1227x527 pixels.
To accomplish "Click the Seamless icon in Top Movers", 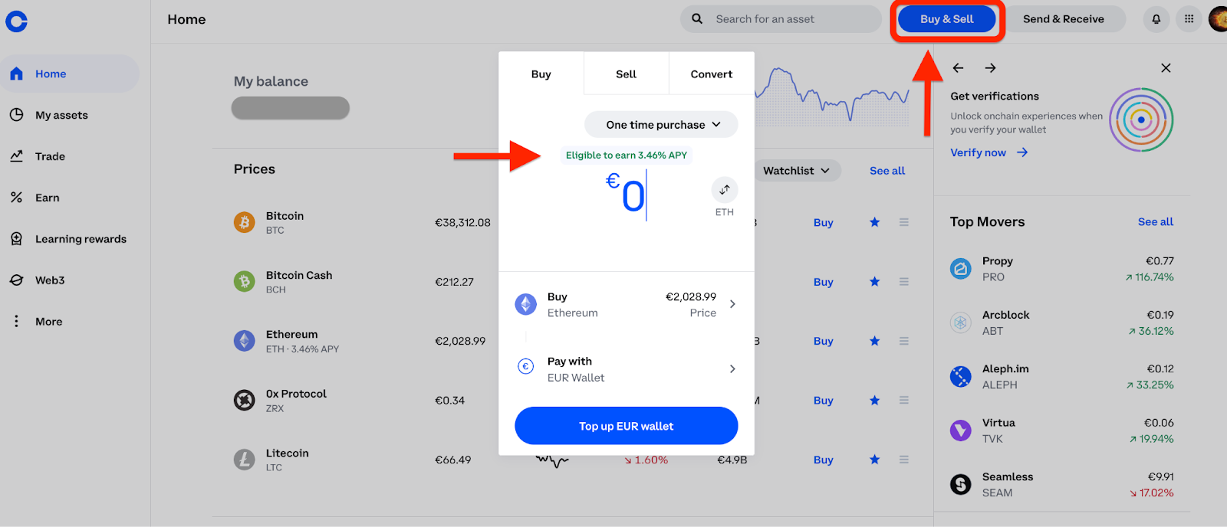I will pos(960,484).
